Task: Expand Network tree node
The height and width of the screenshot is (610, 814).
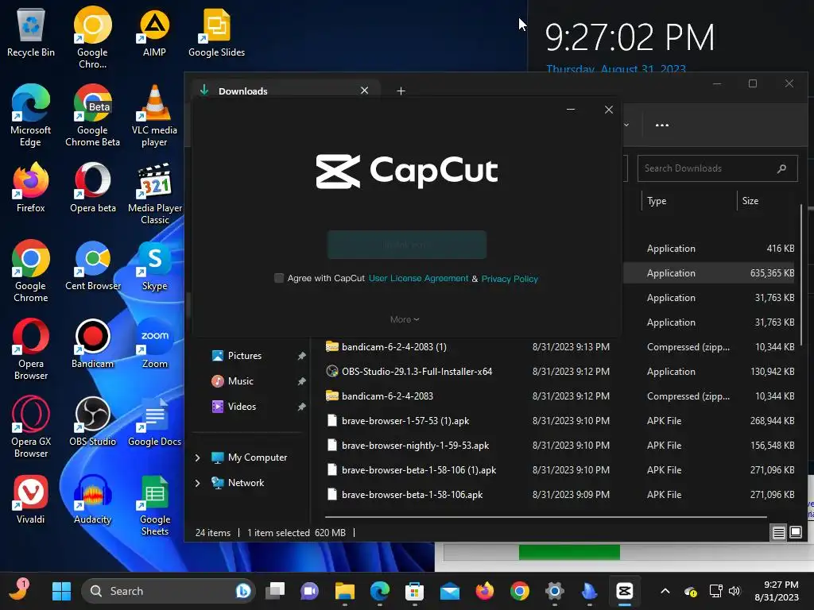Action: tap(197, 483)
